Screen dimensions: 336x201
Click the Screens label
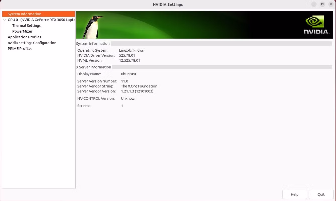[x=84, y=106]
